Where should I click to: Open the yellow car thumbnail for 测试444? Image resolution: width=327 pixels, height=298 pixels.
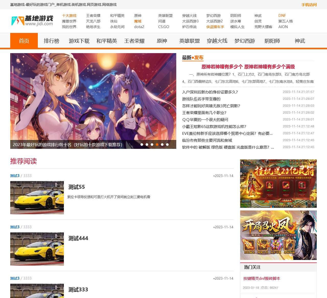click(37, 249)
